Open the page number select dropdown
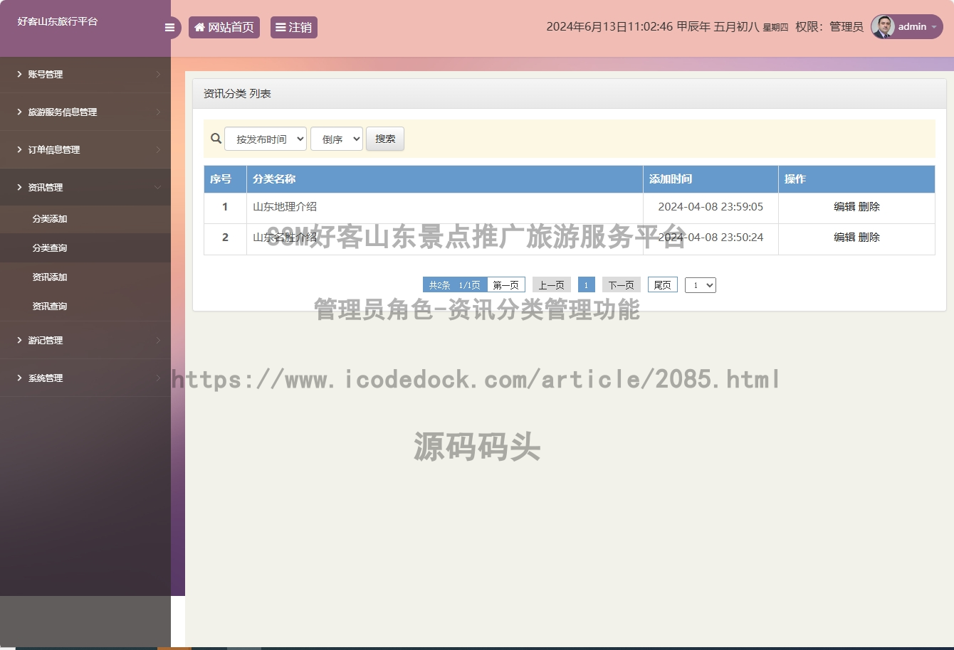954x650 pixels. [x=701, y=285]
